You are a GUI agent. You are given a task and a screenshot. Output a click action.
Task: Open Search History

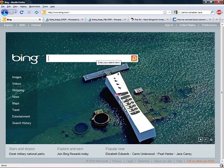(x=22, y=123)
